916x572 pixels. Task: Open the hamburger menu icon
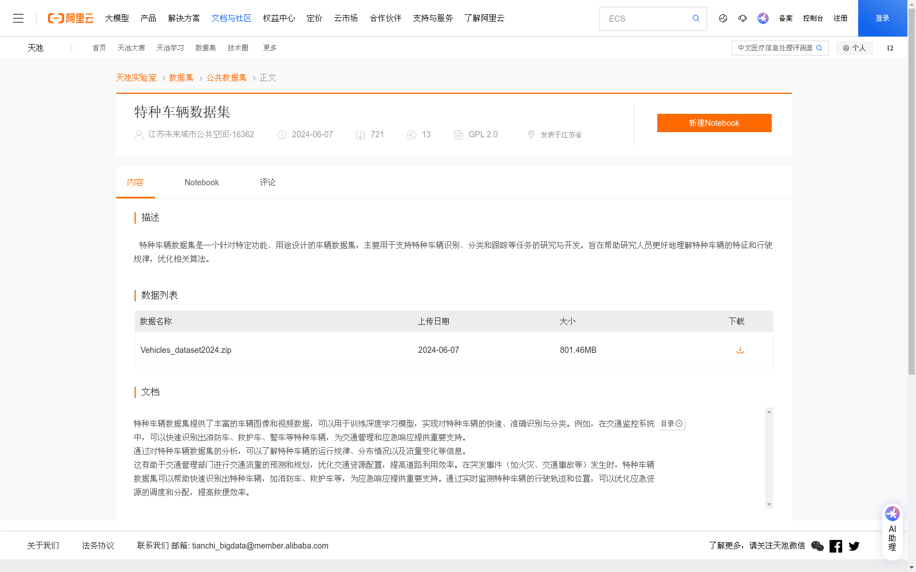click(18, 18)
